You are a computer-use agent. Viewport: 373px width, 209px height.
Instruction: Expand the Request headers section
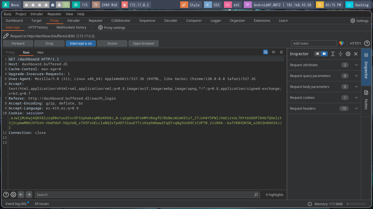coord(356,109)
